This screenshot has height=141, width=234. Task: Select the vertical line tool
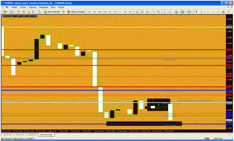point(208,12)
